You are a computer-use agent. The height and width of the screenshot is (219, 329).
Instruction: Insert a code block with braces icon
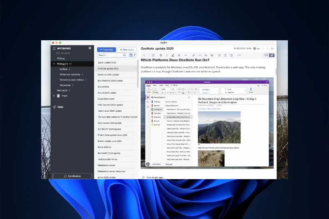(x=206, y=55)
